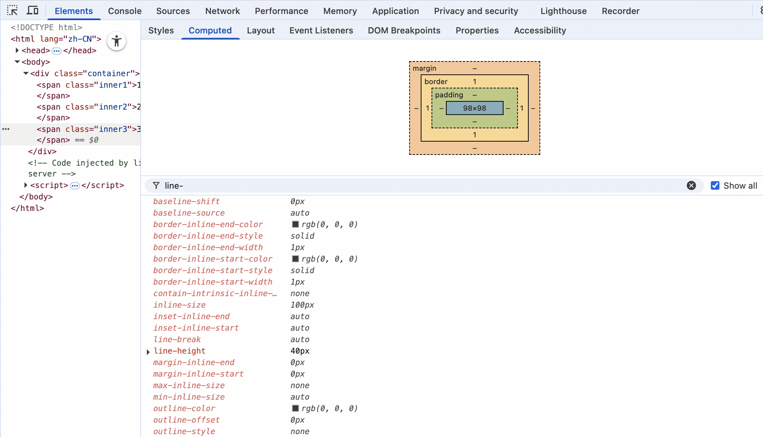763x437 pixels.
Task: Open the Styles pane tab
Action: (161, 31)
